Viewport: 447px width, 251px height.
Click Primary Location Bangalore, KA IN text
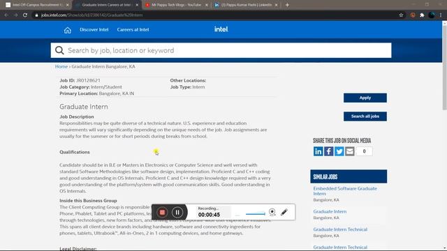click(96, 93)
